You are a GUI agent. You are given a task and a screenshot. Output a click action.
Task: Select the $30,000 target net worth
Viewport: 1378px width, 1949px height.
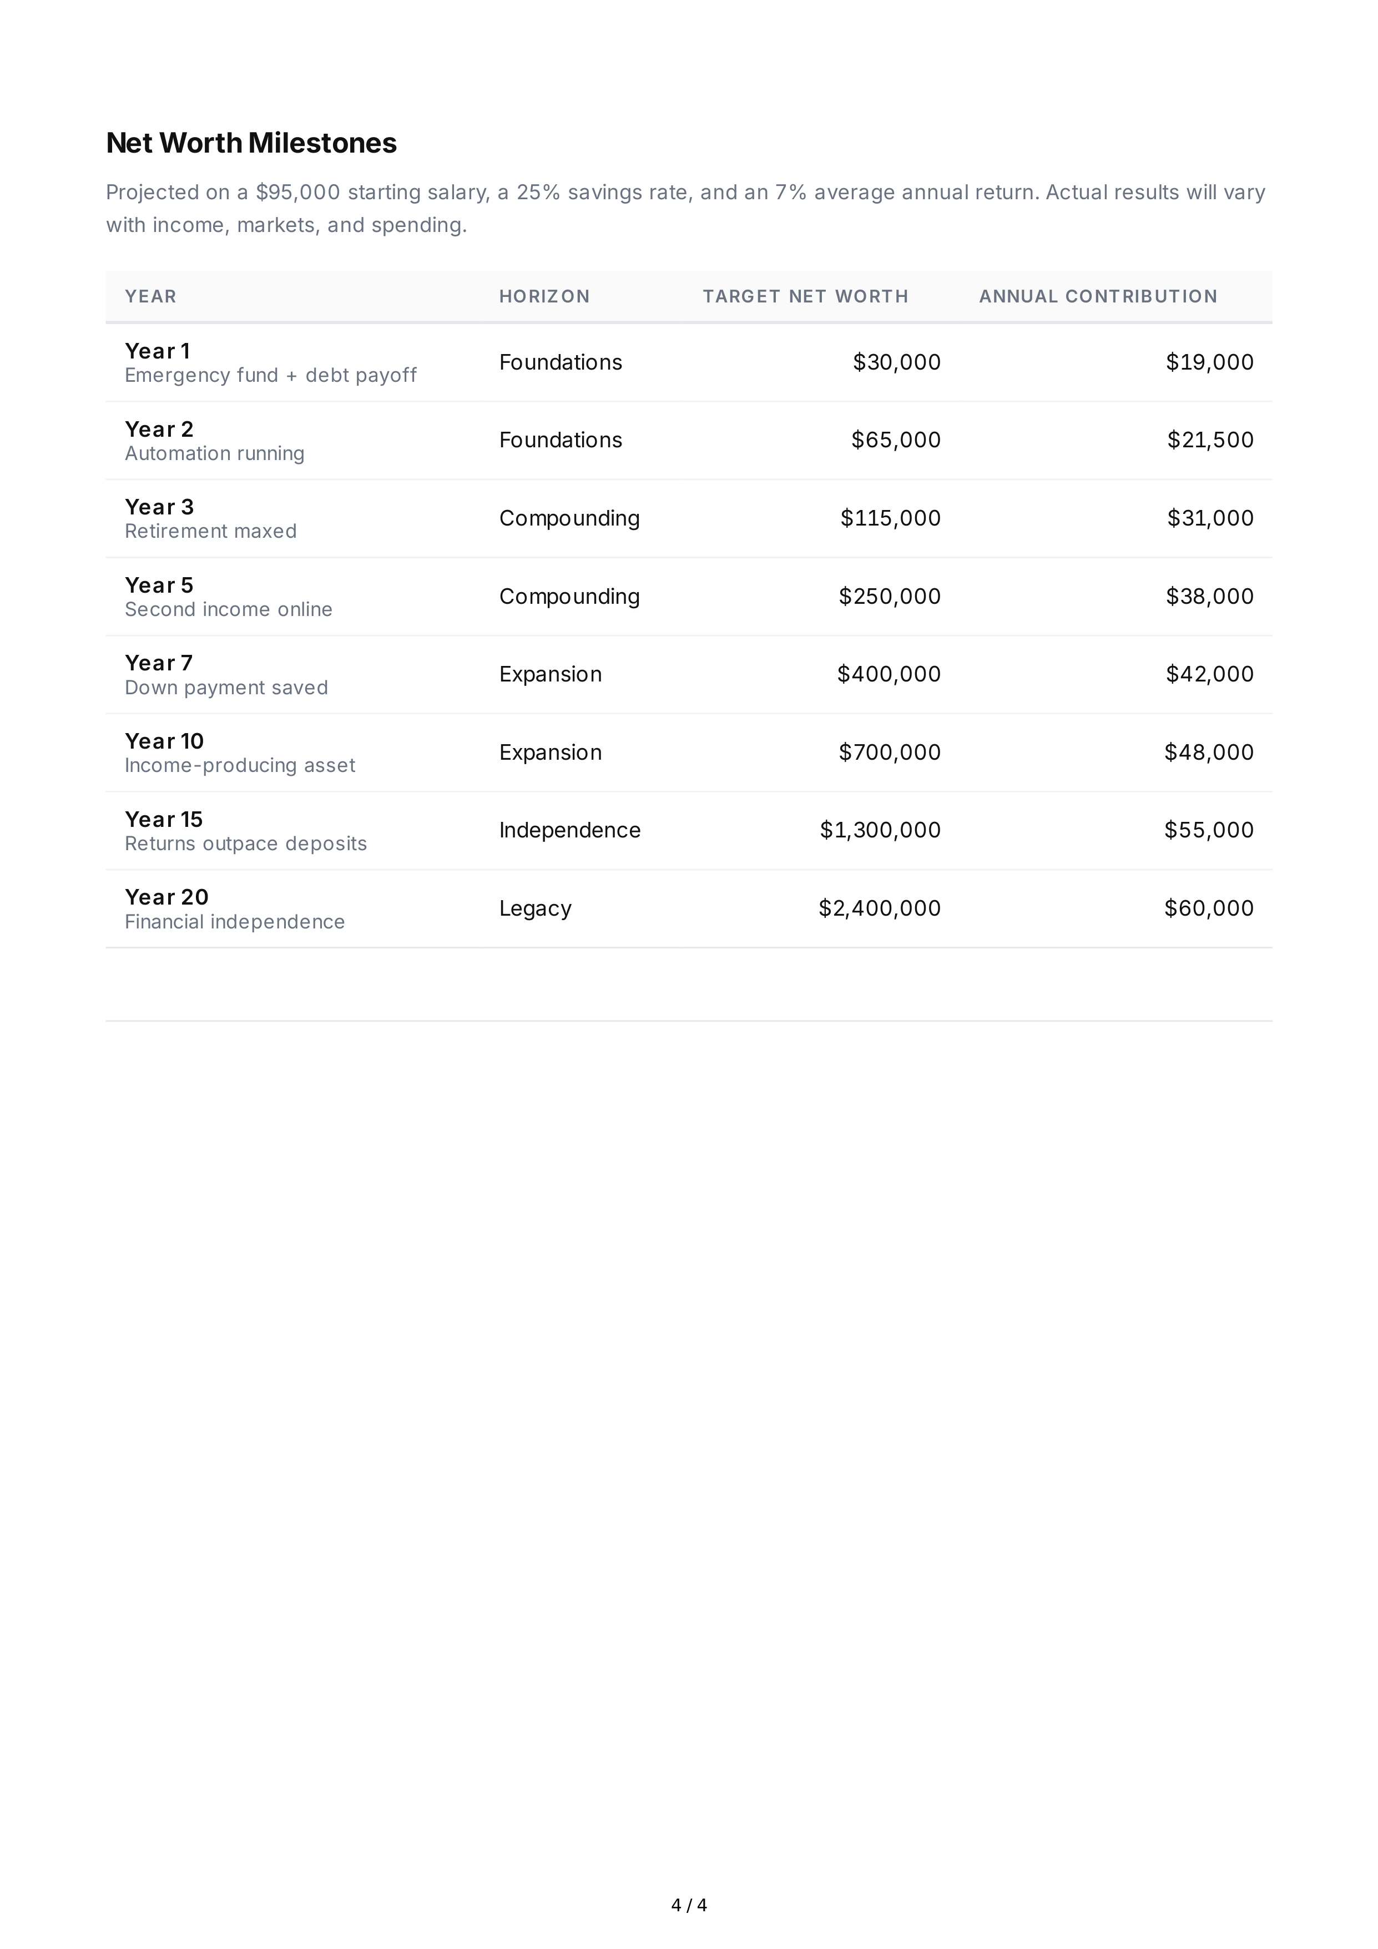click(897, 362)
